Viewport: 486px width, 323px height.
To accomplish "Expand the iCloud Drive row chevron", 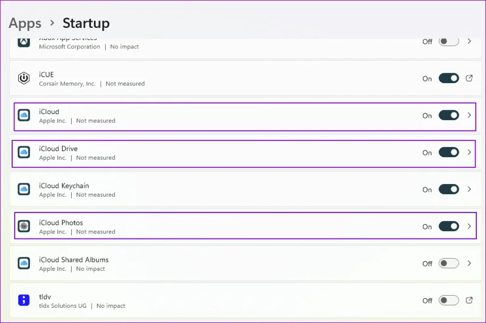I will coord(469,152).
